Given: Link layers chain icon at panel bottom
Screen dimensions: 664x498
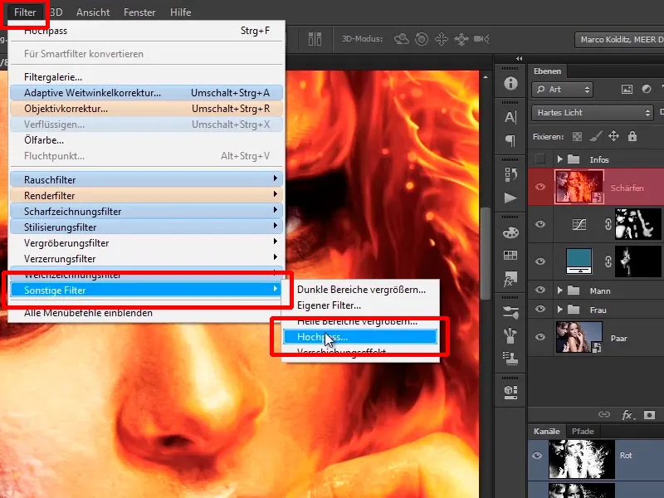Looking at the screenshot, I should (x=604, y=414).
